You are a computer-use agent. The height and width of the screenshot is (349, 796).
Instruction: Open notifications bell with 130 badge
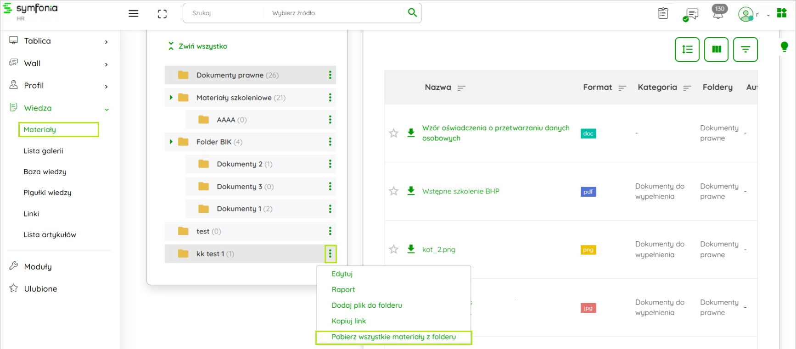(x=718, y=13)
